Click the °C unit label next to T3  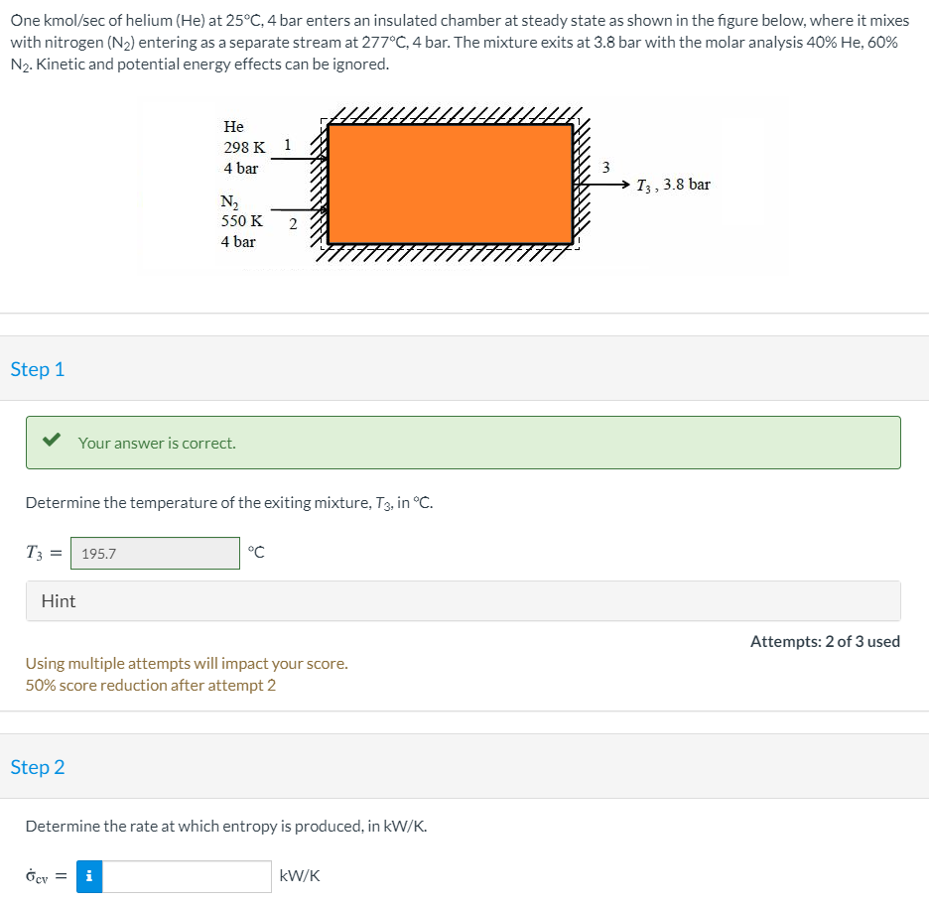point(253,553)
